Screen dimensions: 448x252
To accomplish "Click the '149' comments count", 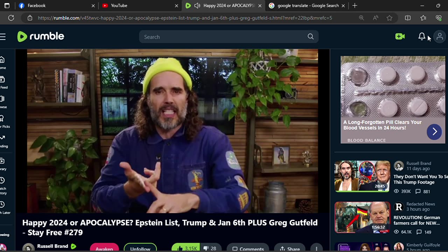I will pyautogui.click(x=423, y=232).
